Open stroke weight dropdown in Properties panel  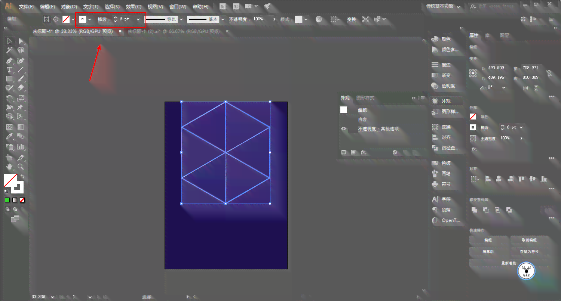point(521,127)
